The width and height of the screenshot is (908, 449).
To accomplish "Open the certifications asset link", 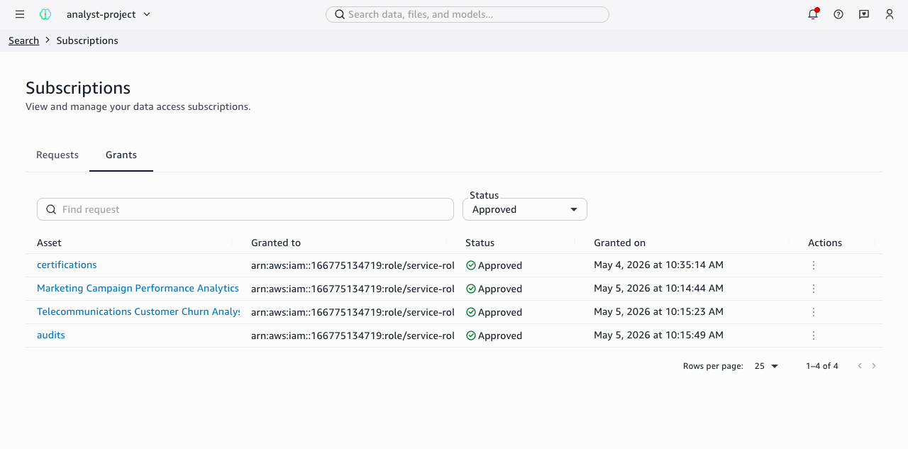I will (67, 265).
